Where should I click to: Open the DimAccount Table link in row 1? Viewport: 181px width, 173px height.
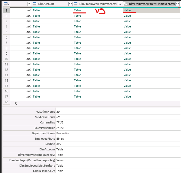pos(36,10)
